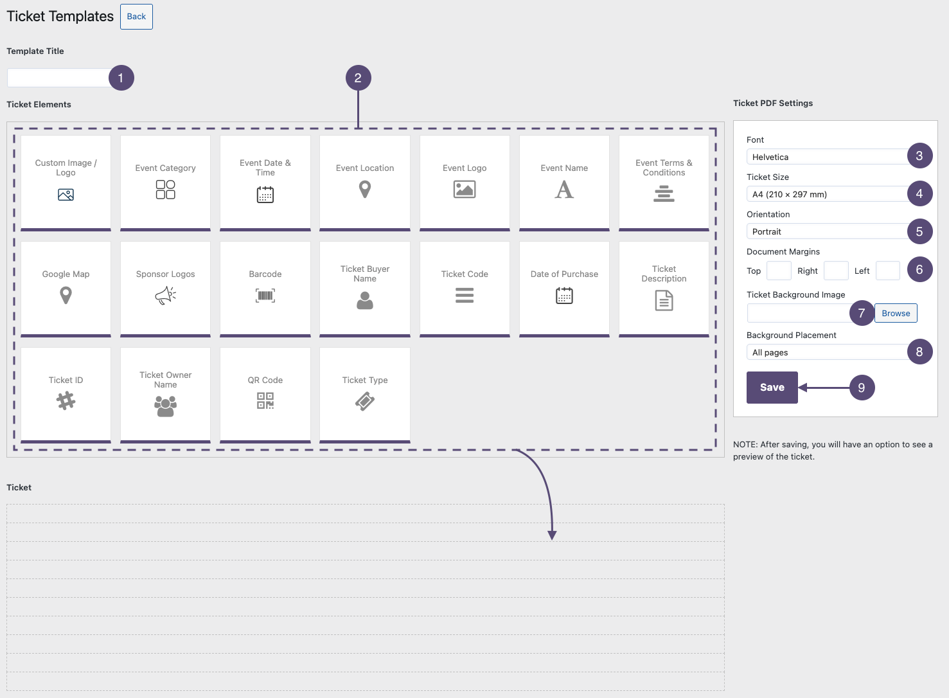Pick the Google Map pin icon
This screenshot has height=698, width=949.
pyautogui.click(x=66, y=296)
